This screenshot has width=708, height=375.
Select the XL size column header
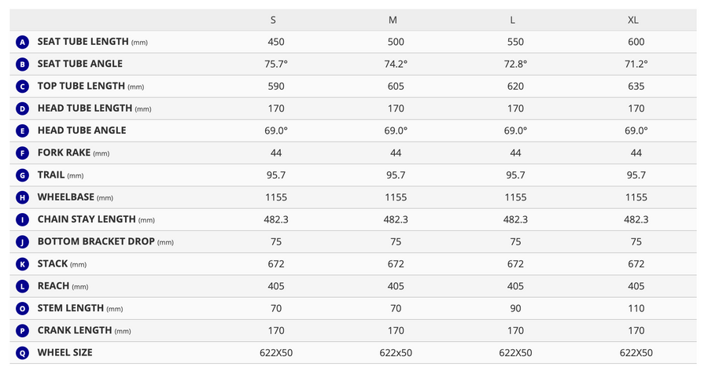point(633,20)
